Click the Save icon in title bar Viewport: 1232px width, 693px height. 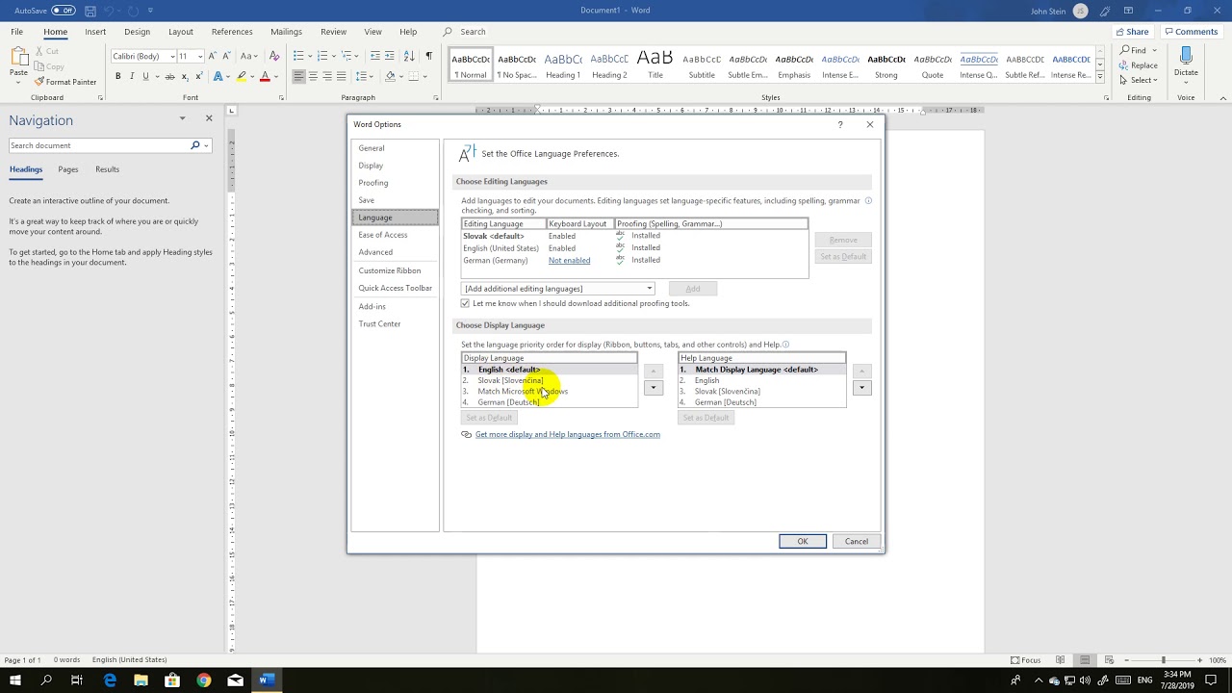point(90,11)
